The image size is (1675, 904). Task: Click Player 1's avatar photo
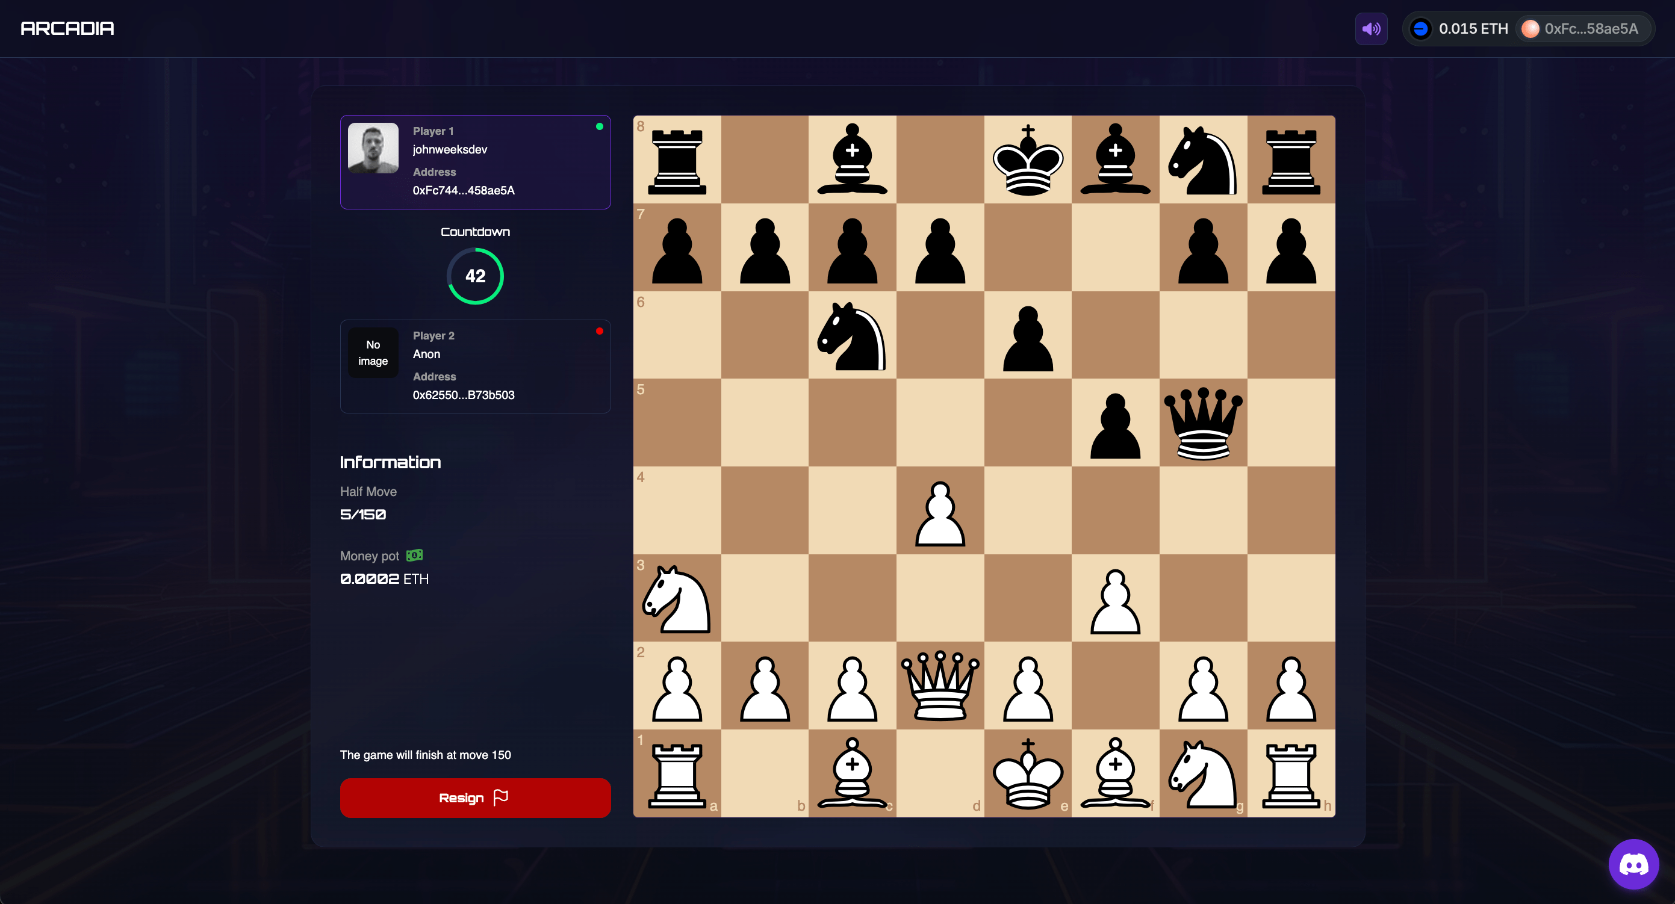(373, 147)
